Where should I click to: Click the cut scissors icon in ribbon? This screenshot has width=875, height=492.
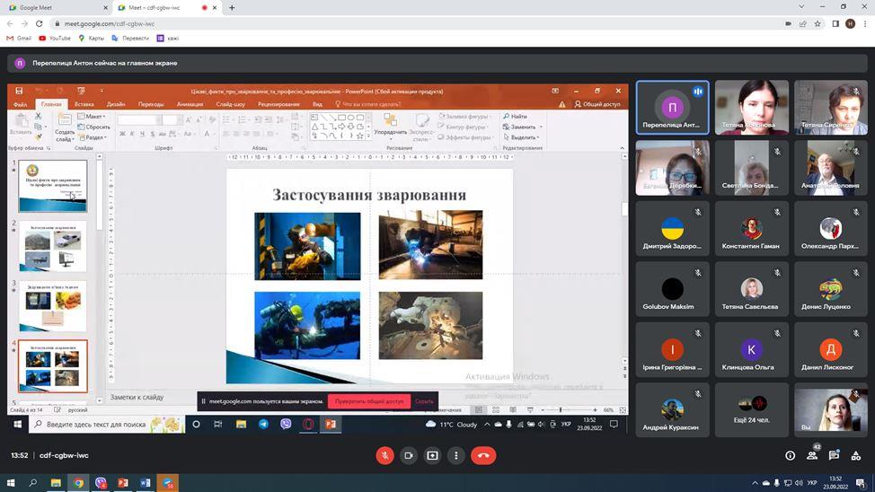point(39,116)
